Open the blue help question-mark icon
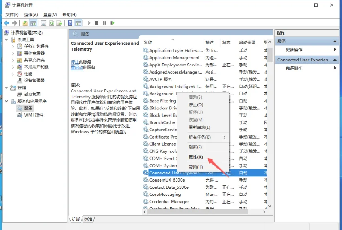Image resolution: width=342 pixels, height=230 pixels. tap(70, 23)
